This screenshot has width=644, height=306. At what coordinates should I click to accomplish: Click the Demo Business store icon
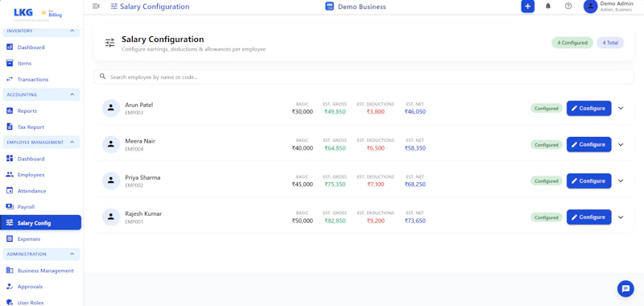click(329, 6)
